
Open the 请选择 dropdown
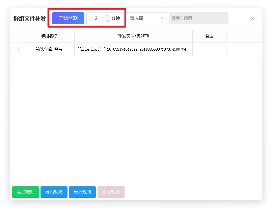coord(146,18)
